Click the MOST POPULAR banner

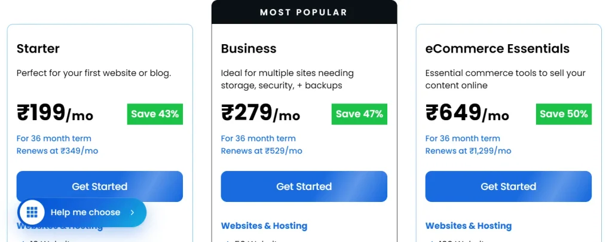pyautogui.click(x=304, y=12)
